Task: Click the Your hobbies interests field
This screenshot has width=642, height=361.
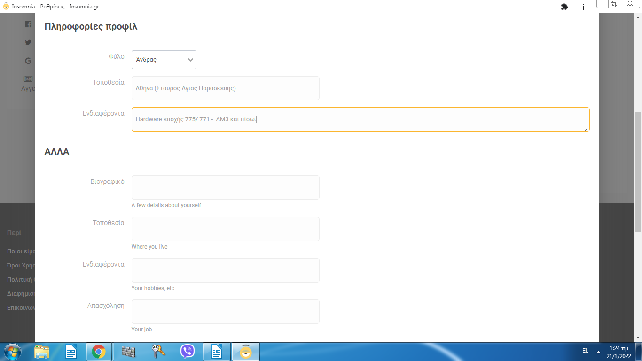Action: 226,270
